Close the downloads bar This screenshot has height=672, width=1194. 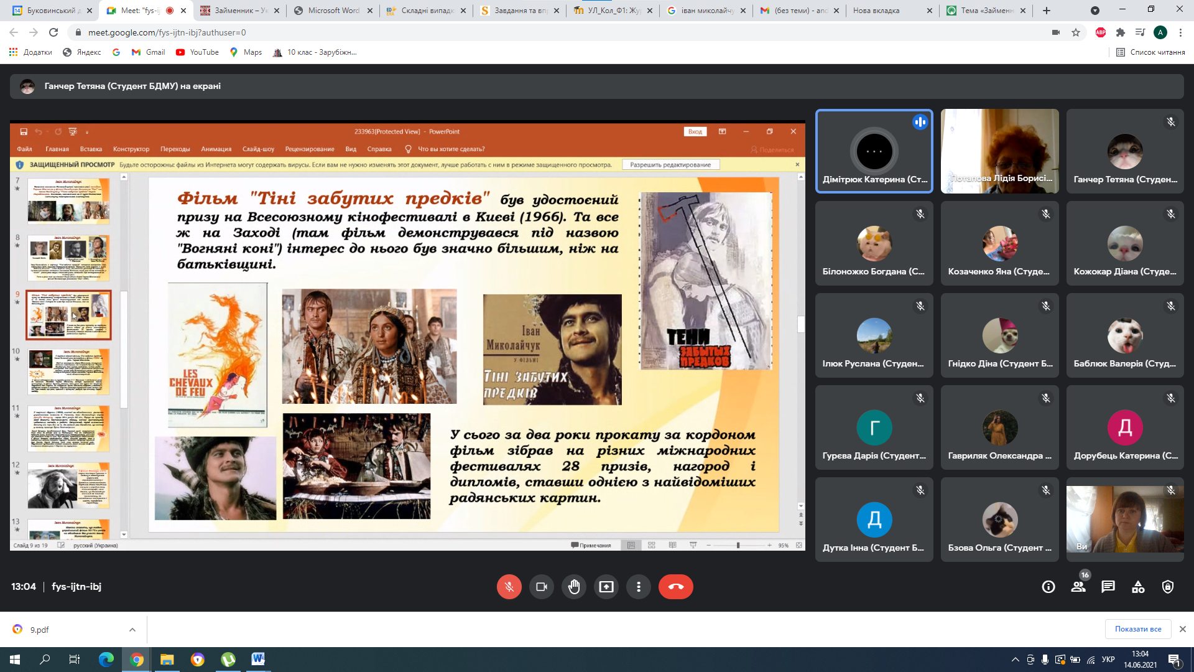click(x=1183, y=629)
